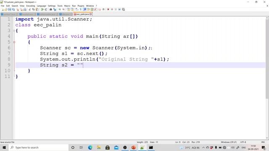Zoom out using the toolbar Zoom Out icon
The image size is (269, 151).
(x=63, y=9)
